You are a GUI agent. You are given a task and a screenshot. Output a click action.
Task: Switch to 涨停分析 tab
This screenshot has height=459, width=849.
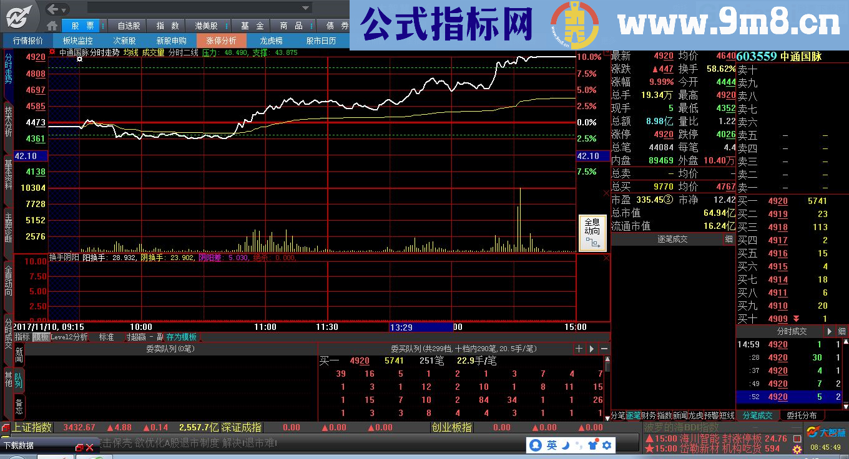click(x=221, y=41)
